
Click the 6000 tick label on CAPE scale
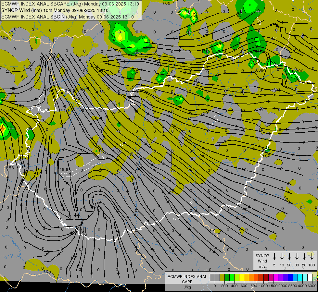pos(312,286)
